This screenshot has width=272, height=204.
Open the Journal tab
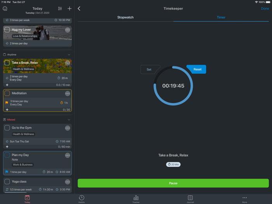tap(190, 199)
